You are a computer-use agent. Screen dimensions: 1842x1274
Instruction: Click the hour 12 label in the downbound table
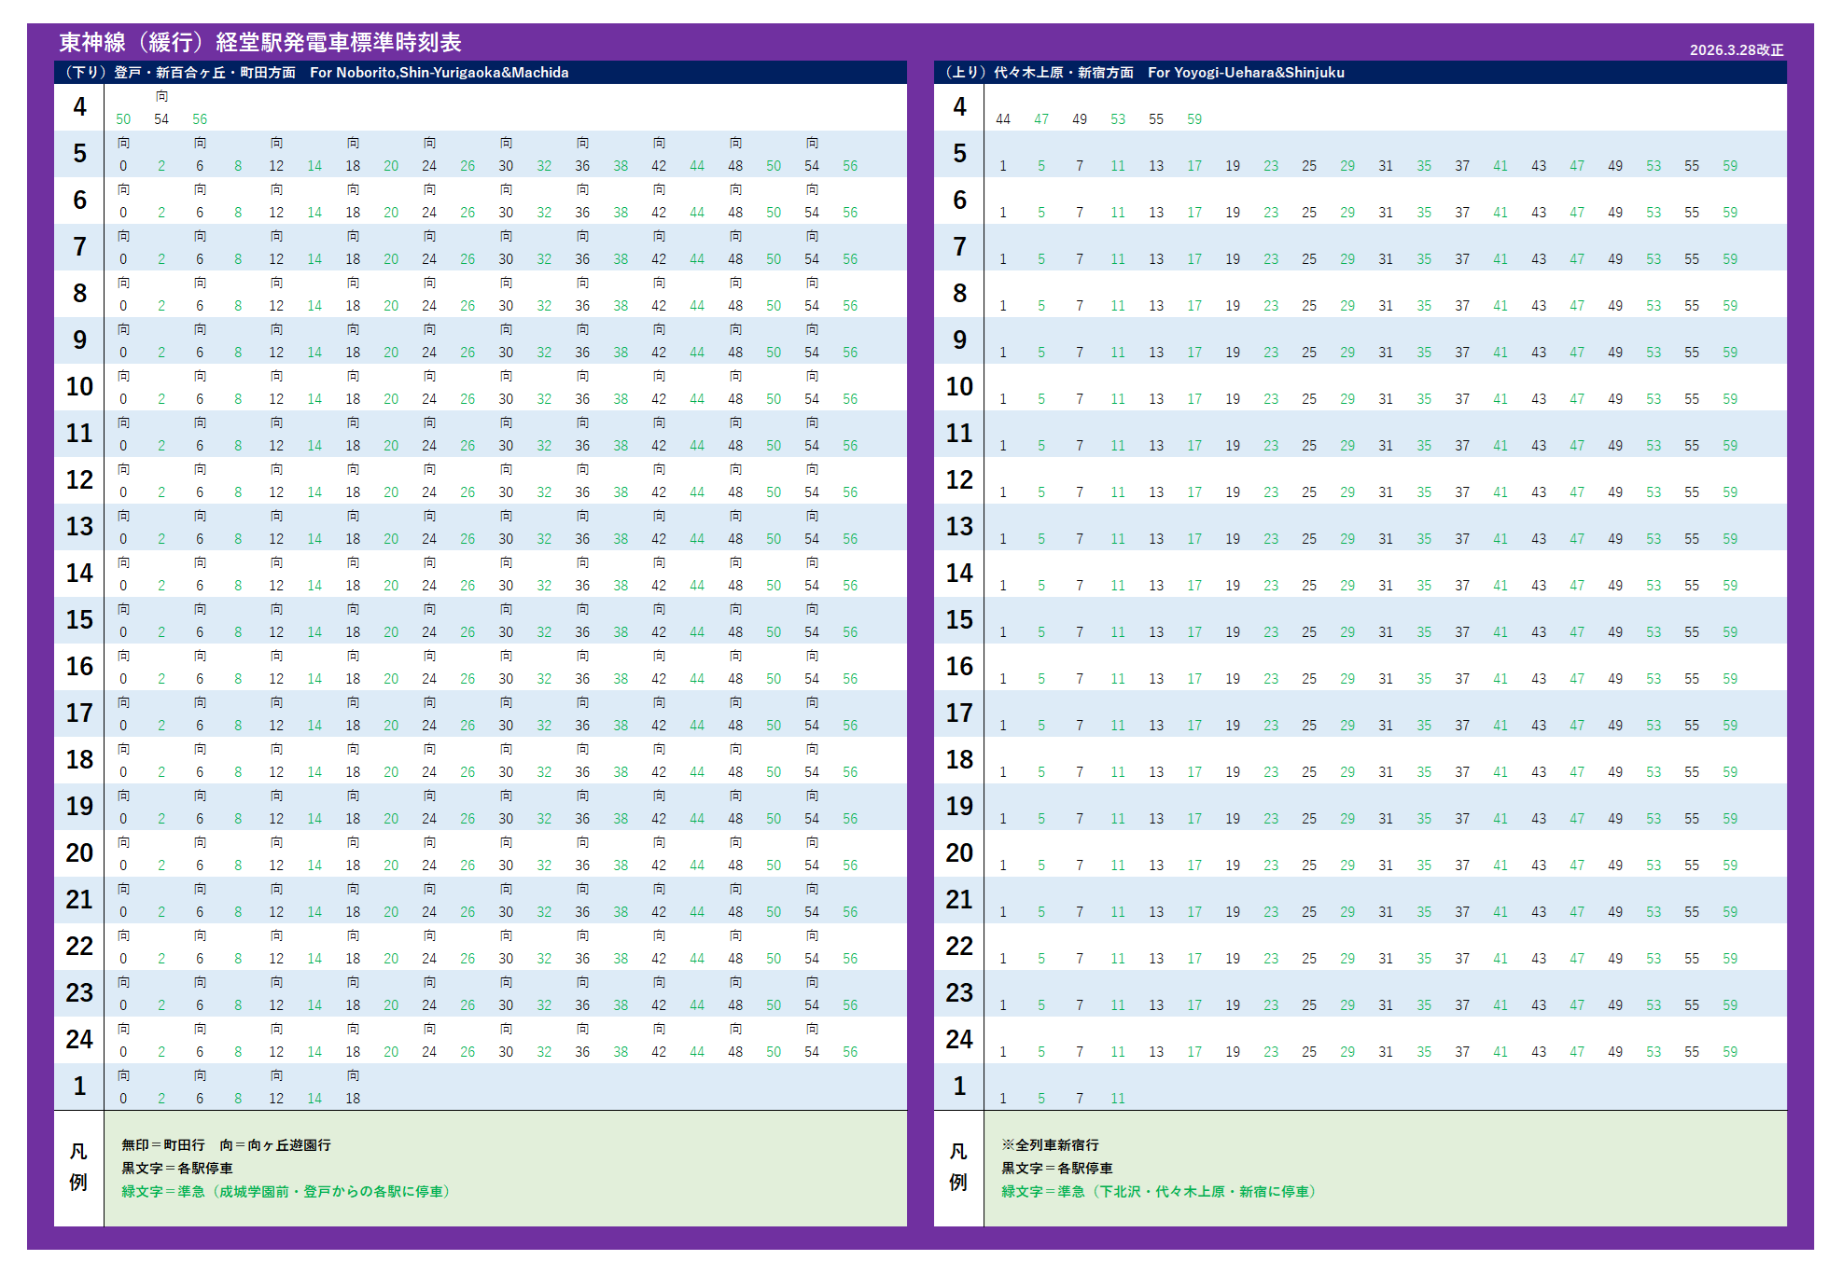(79, 480)
